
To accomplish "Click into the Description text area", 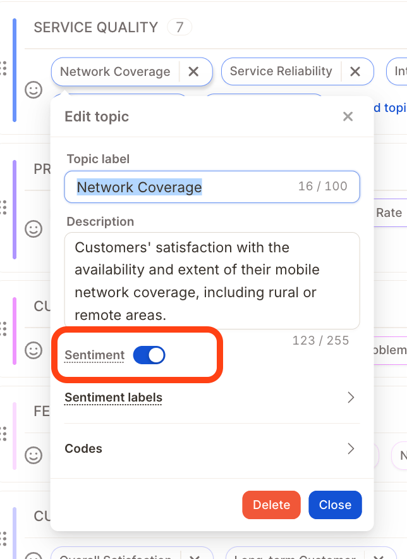I will pyautogui.click(x=212, y=281).
